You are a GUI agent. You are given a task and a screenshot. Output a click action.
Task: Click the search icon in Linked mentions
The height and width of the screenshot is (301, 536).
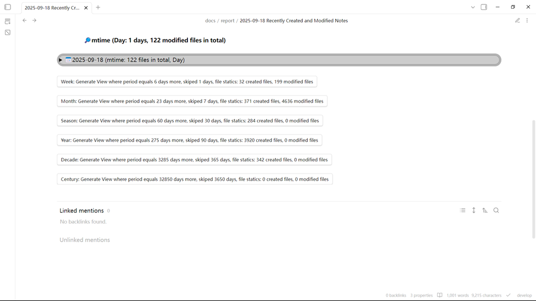coord(496,210)
